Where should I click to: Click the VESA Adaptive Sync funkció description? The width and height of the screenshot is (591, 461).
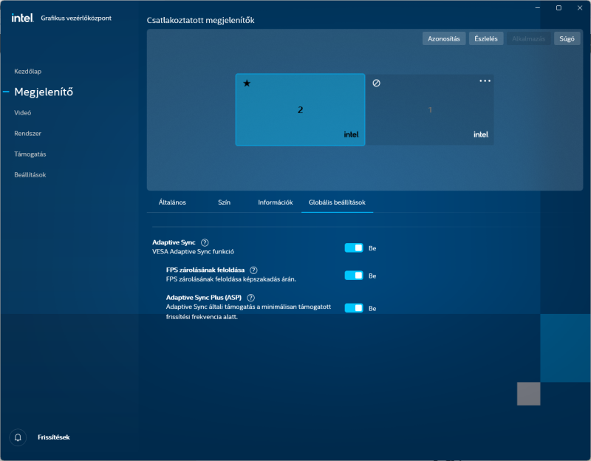coord(193,251)
